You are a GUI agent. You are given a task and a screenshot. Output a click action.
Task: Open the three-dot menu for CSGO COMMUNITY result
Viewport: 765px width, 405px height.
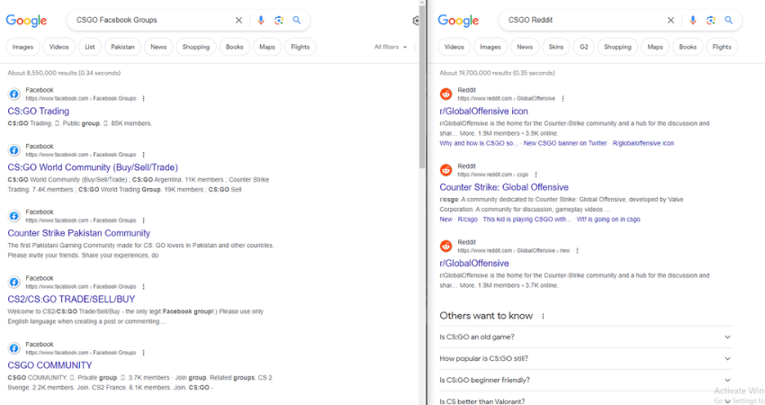[x=143, y=352]
